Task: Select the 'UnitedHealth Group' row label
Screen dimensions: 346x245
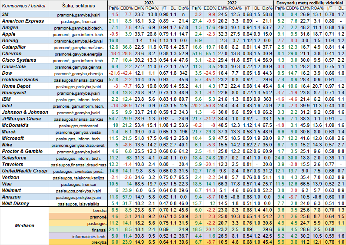Action: tap(24, 171)
